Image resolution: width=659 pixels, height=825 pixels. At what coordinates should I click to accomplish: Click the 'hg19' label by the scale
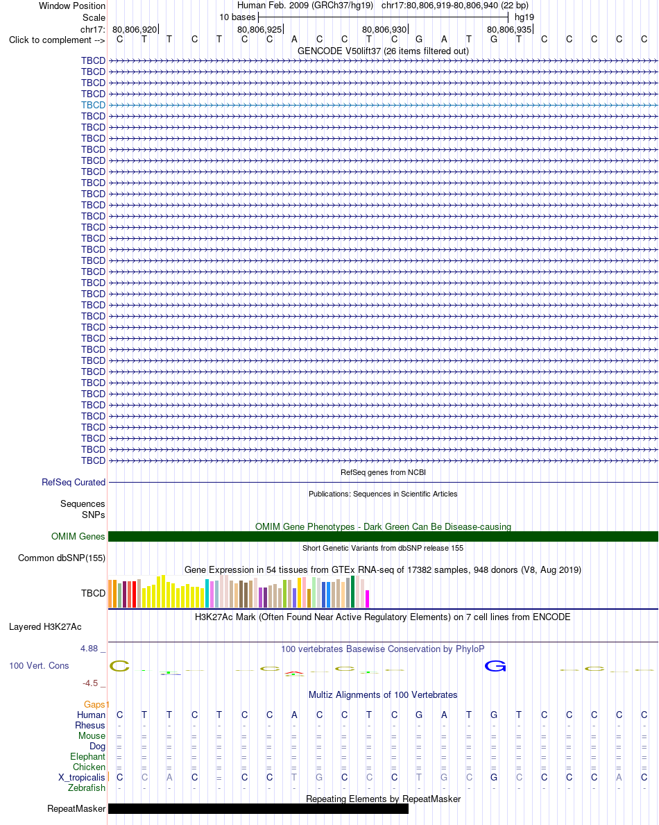pos(524,17)
